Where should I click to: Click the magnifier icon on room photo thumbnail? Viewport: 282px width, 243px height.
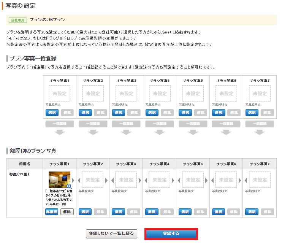(69, 186)
